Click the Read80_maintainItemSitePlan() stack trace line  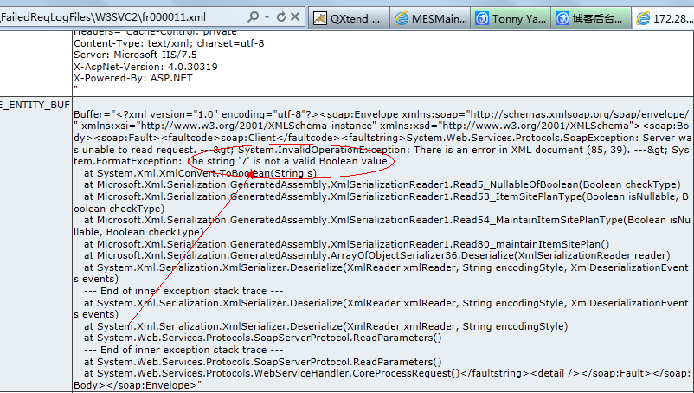[x=346, y=244]
